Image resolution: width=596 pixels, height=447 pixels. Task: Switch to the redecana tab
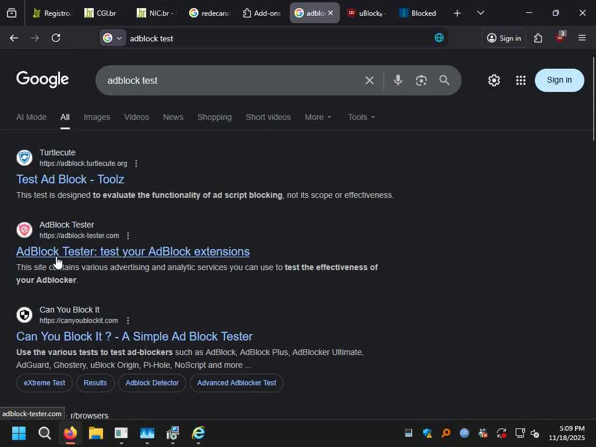tap(210, 13)
